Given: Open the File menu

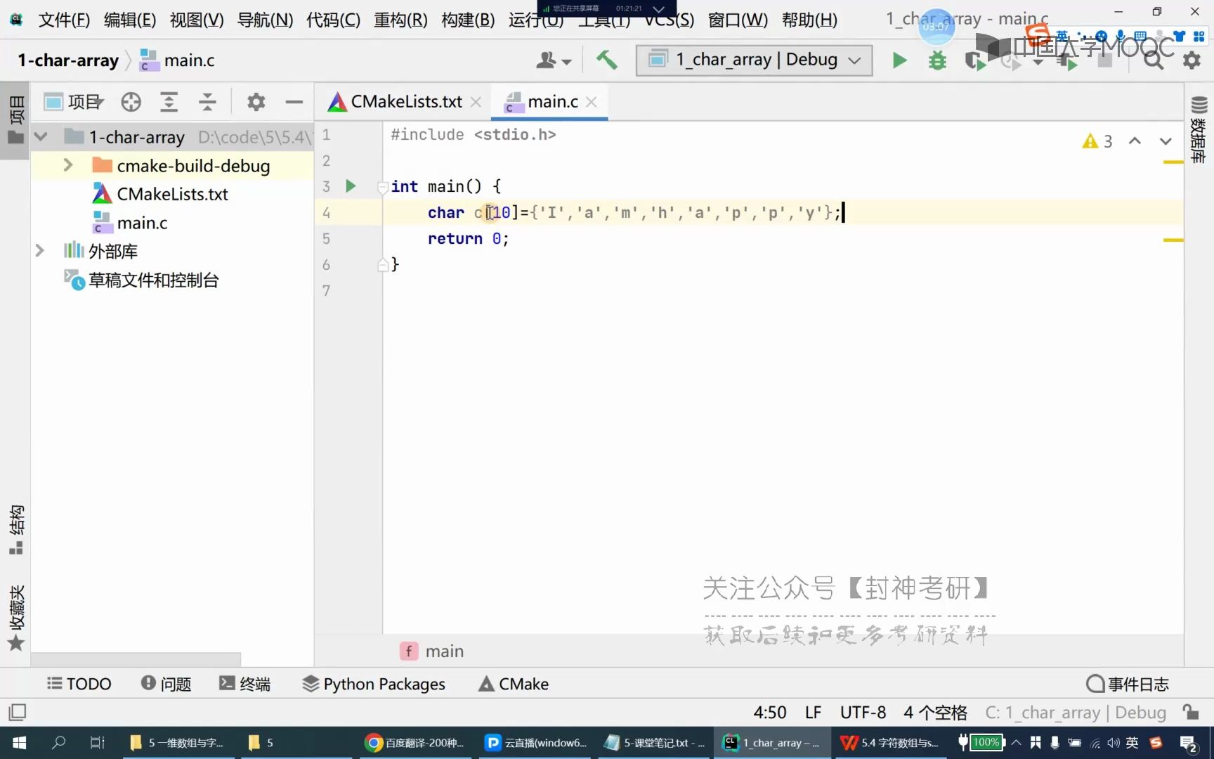Looking at the screenshot, I should pyautogui.click(x=64, y=20).
